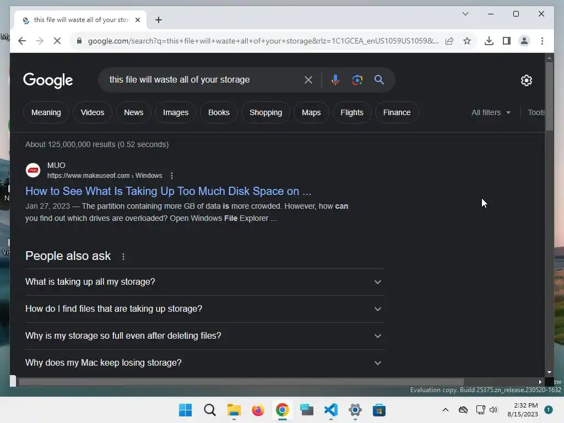Open the All filters dropdown
Viewport: 564px width, 423px height.
pyautogui.click(x=491, y=112)
